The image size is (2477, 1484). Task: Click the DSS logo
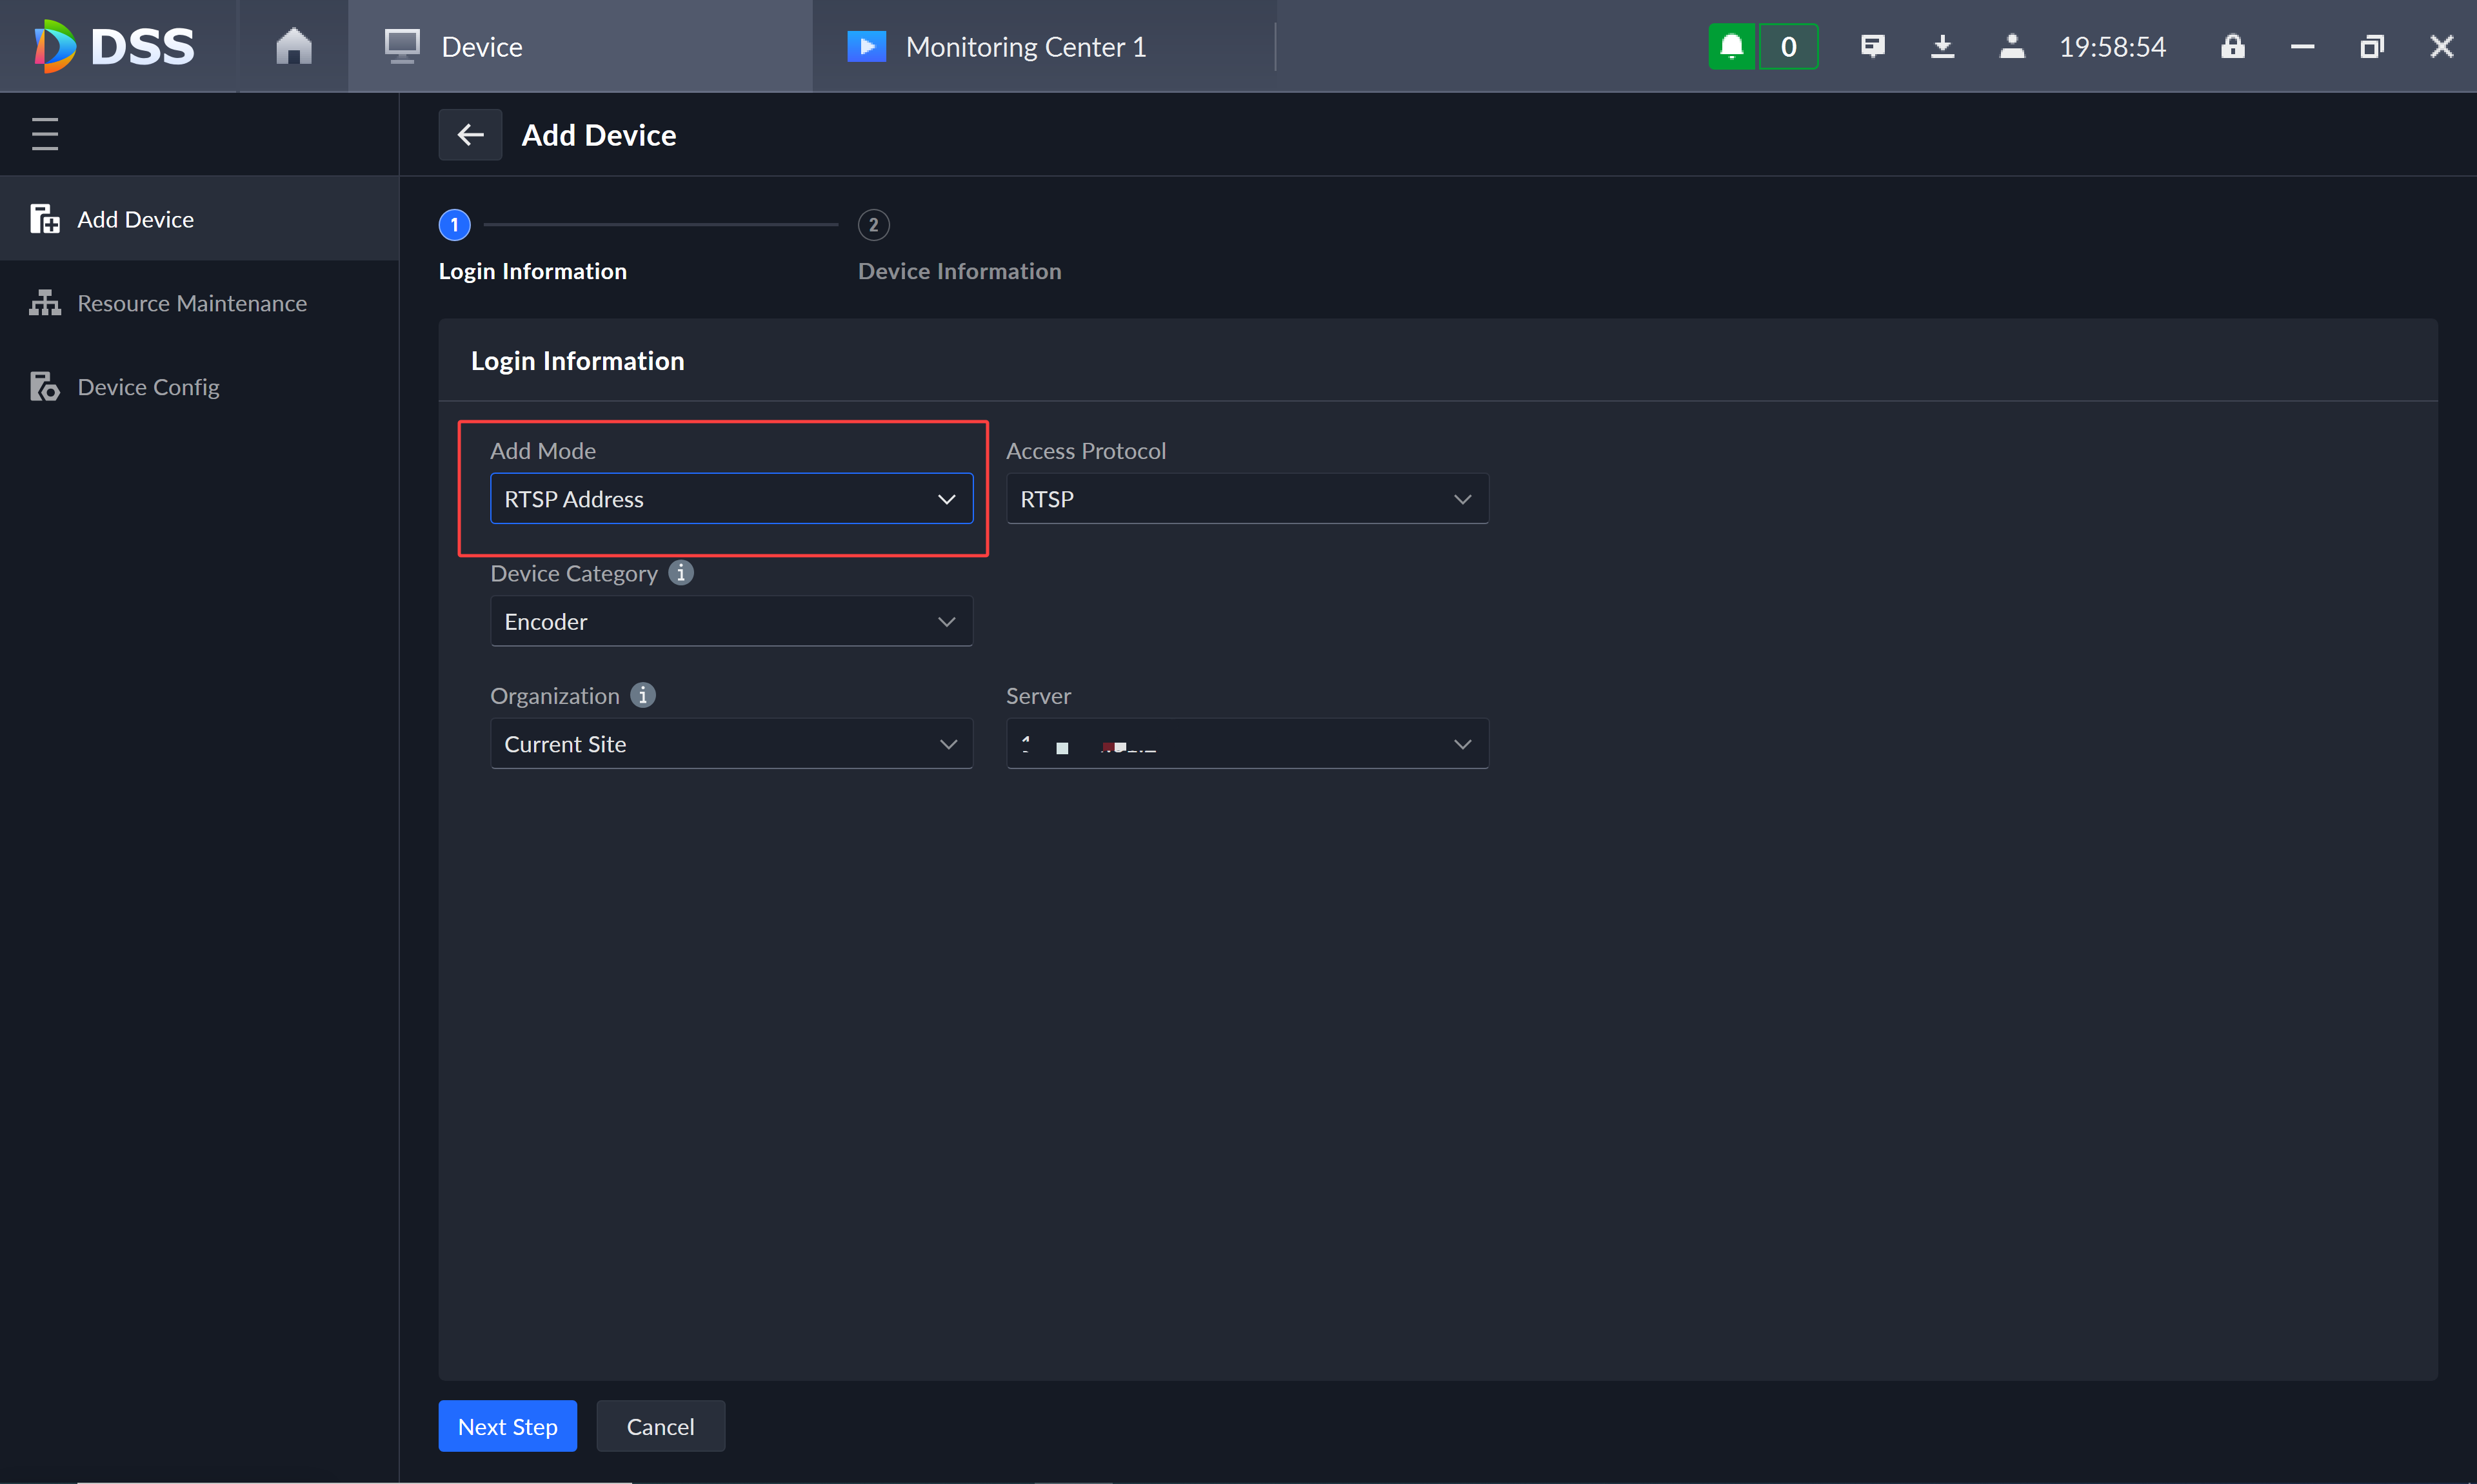[114, 46]
